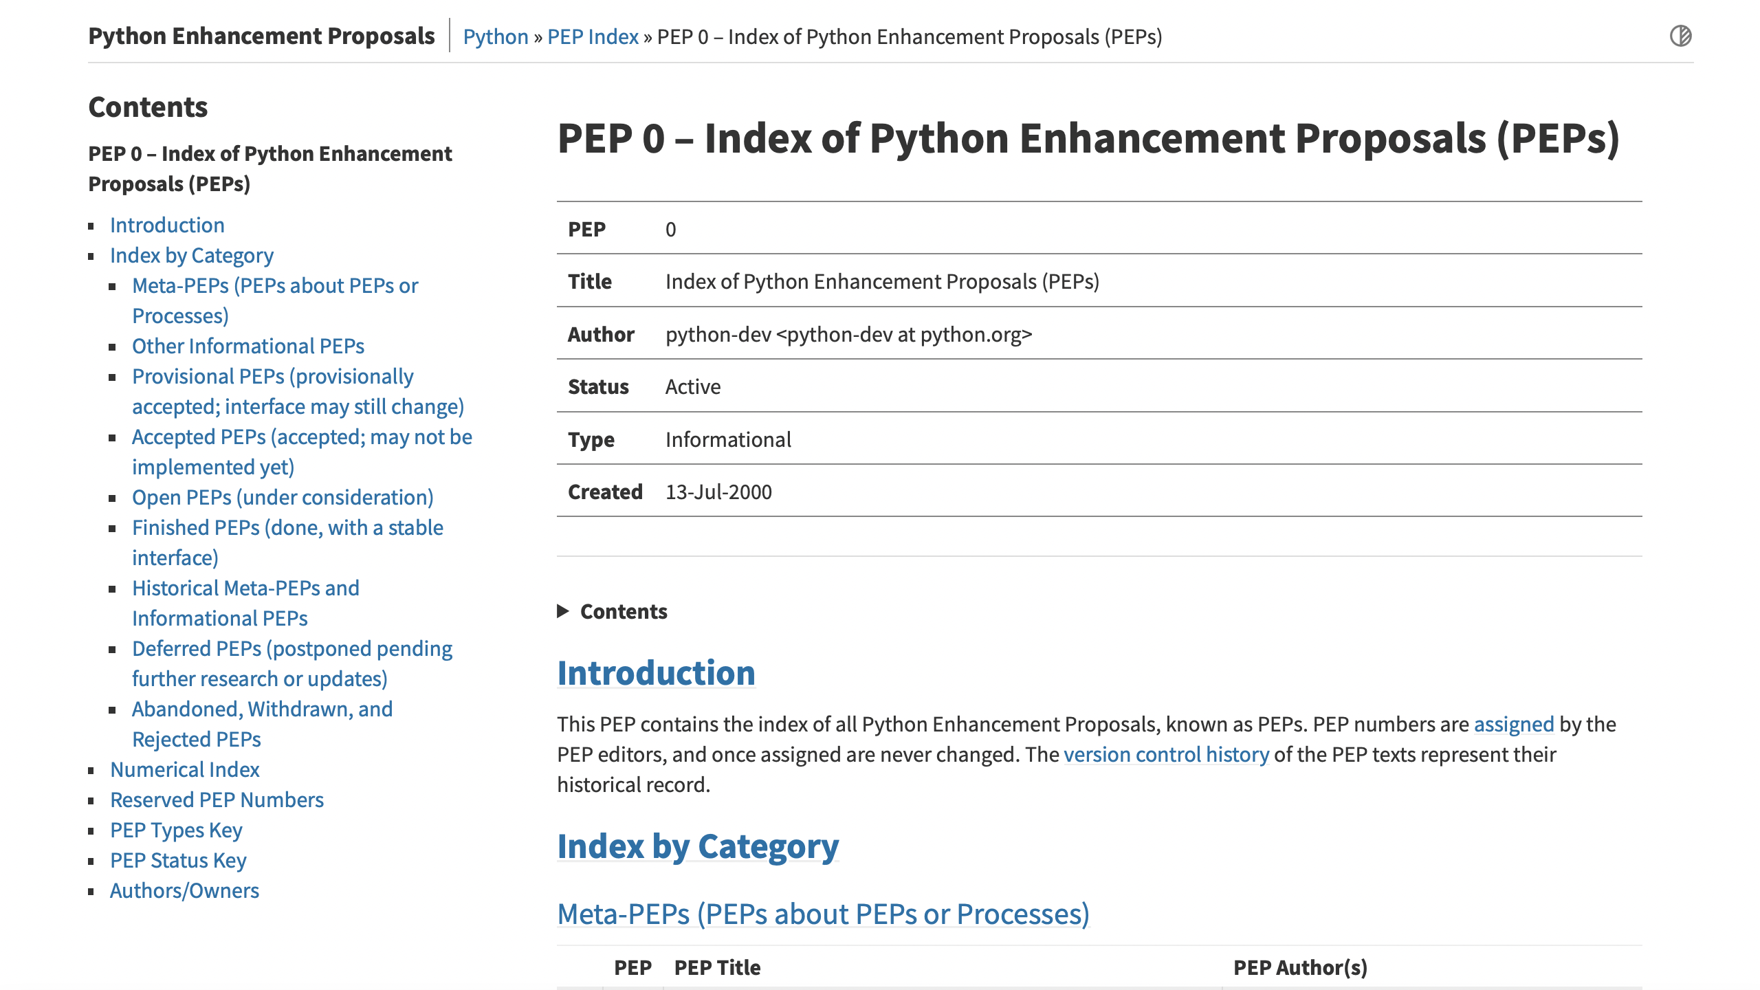Open Accepted PEPs sidebar entry
Image resolution: width=1760 pixels, height=990 pixels.
(302, 452)
